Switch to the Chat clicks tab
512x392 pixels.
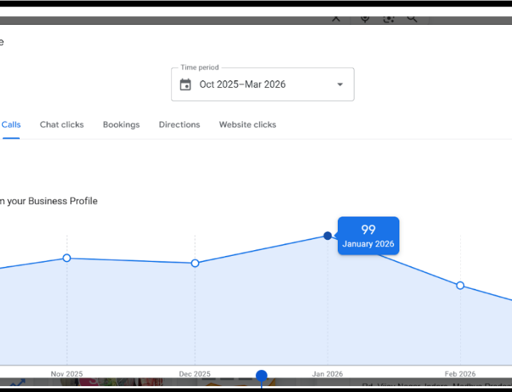click(x=61, y=124)
